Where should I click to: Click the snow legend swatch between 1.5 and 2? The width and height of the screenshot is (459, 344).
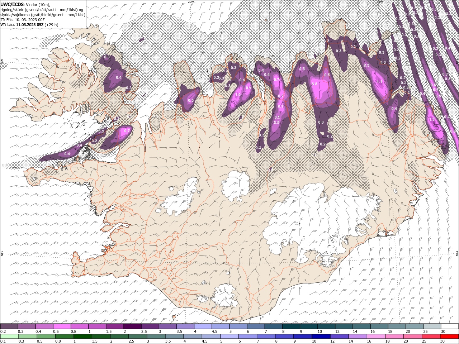(115, 326)
